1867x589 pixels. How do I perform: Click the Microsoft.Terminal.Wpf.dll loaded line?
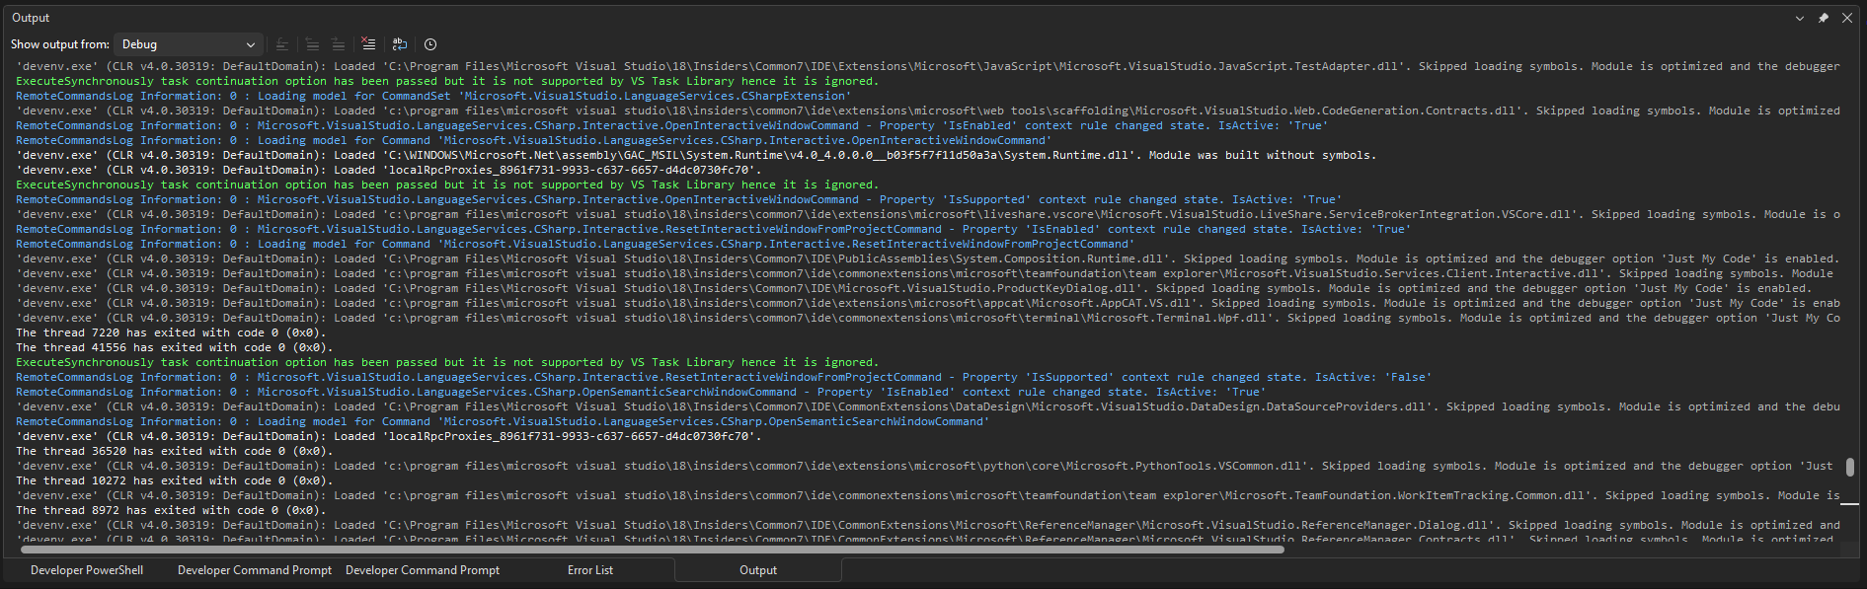928,318
